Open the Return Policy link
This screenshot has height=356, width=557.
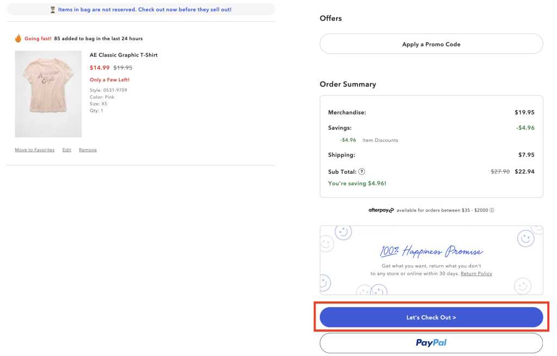tap(476, 274)
